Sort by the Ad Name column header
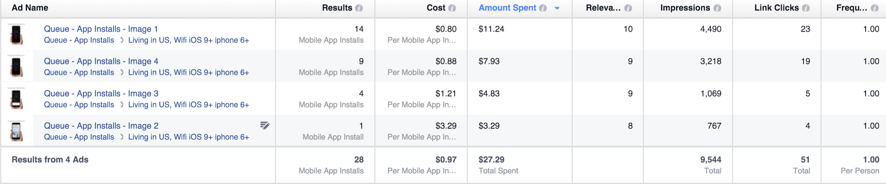The width and height of the screenshot is (886, 184). 30,8
